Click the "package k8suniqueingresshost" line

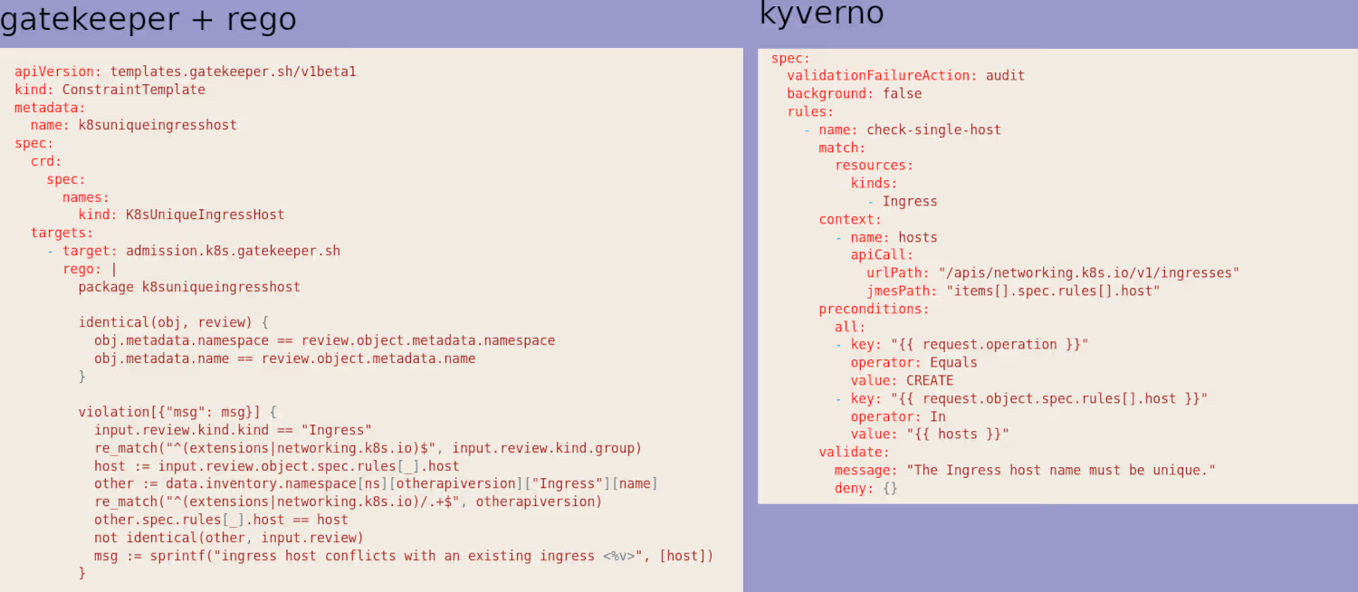188,287
